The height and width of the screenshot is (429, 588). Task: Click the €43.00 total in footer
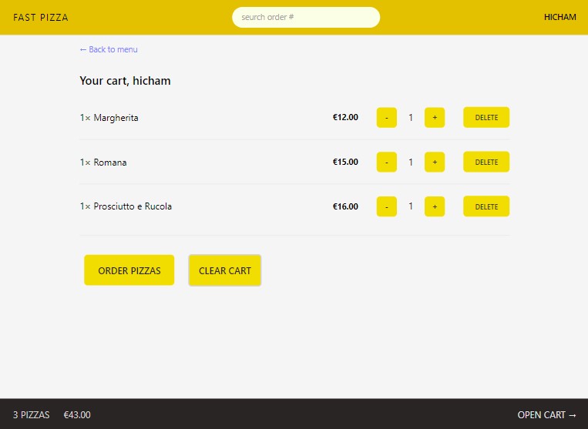coord(77,415)
